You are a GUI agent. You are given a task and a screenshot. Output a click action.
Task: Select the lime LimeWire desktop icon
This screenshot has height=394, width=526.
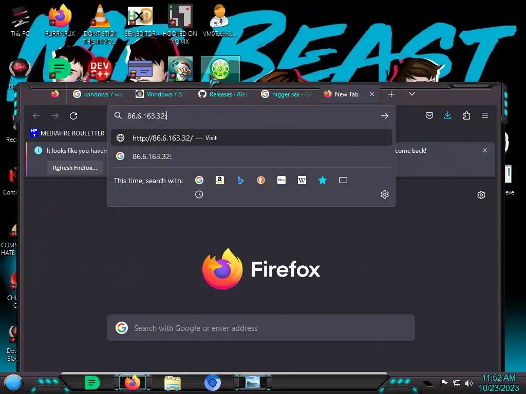coord(220,69)
